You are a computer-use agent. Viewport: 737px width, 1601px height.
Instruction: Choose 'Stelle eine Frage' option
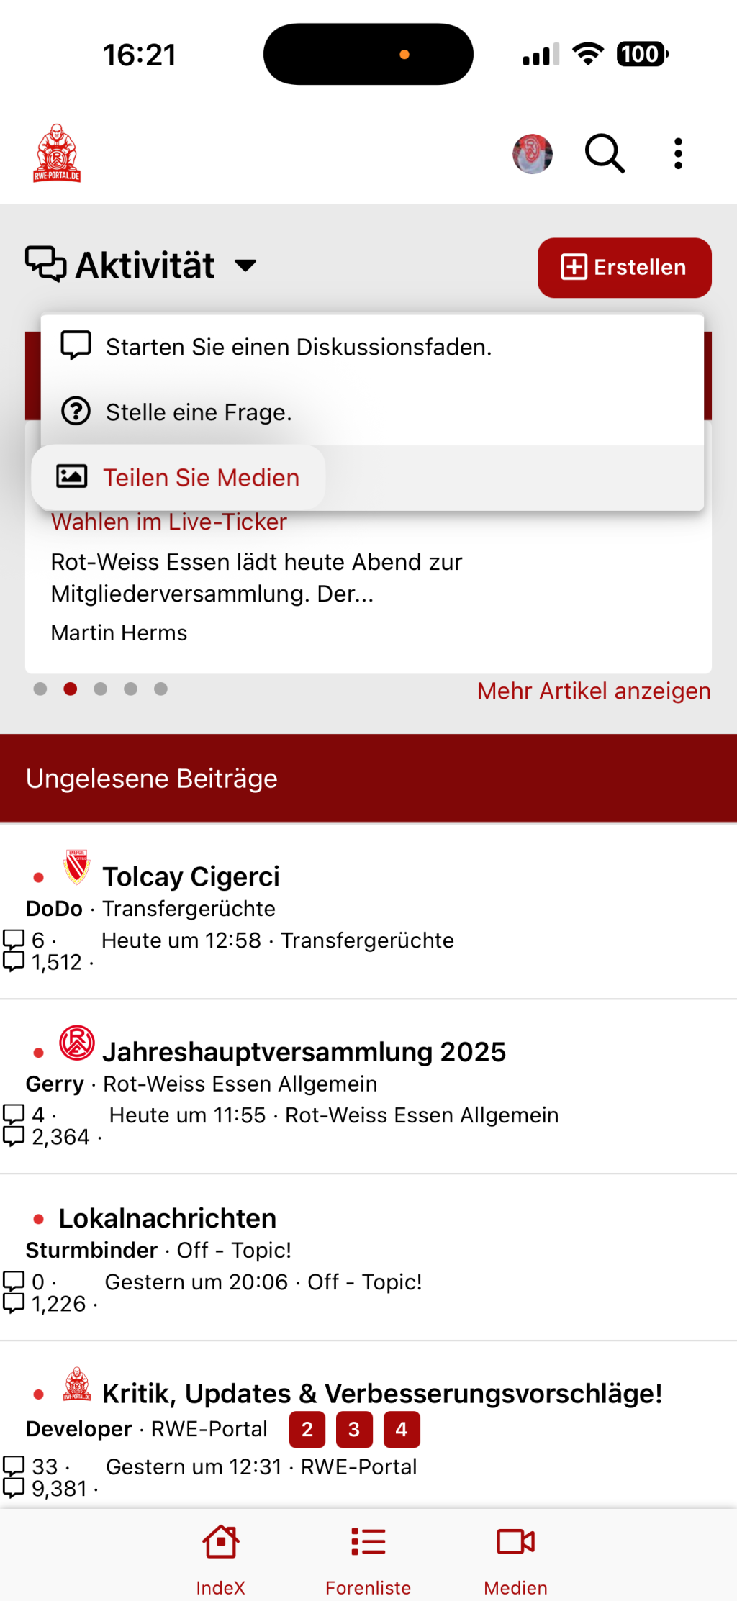pyautogui.click(x=199, y=412)
